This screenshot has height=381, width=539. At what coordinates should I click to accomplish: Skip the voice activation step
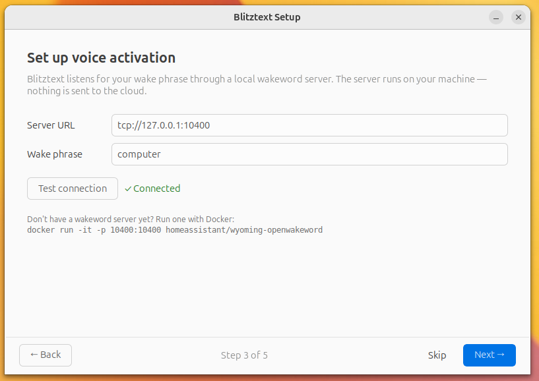(437, 355)
